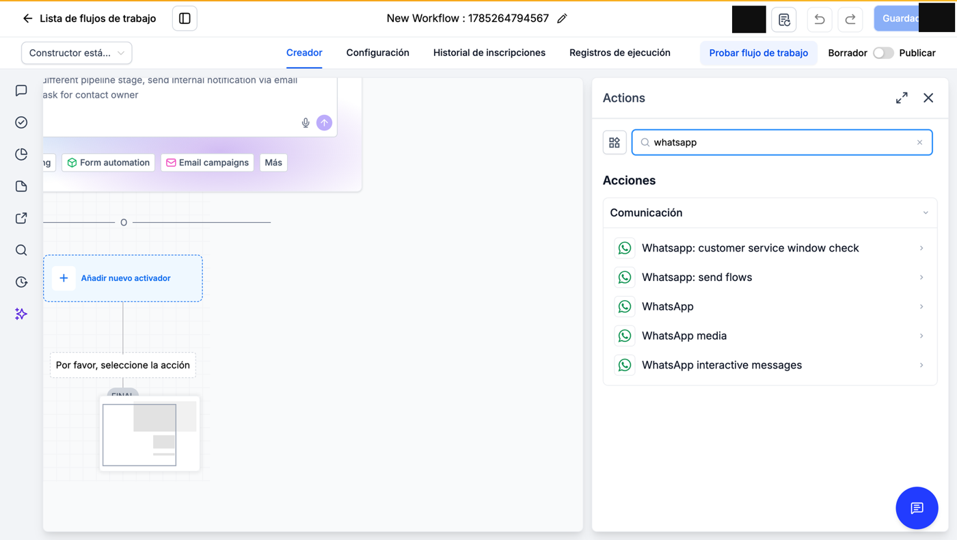Screen dimensions: 957x540
Task: Open the WhatsApp interactive messages chevron
Action: 921,365
